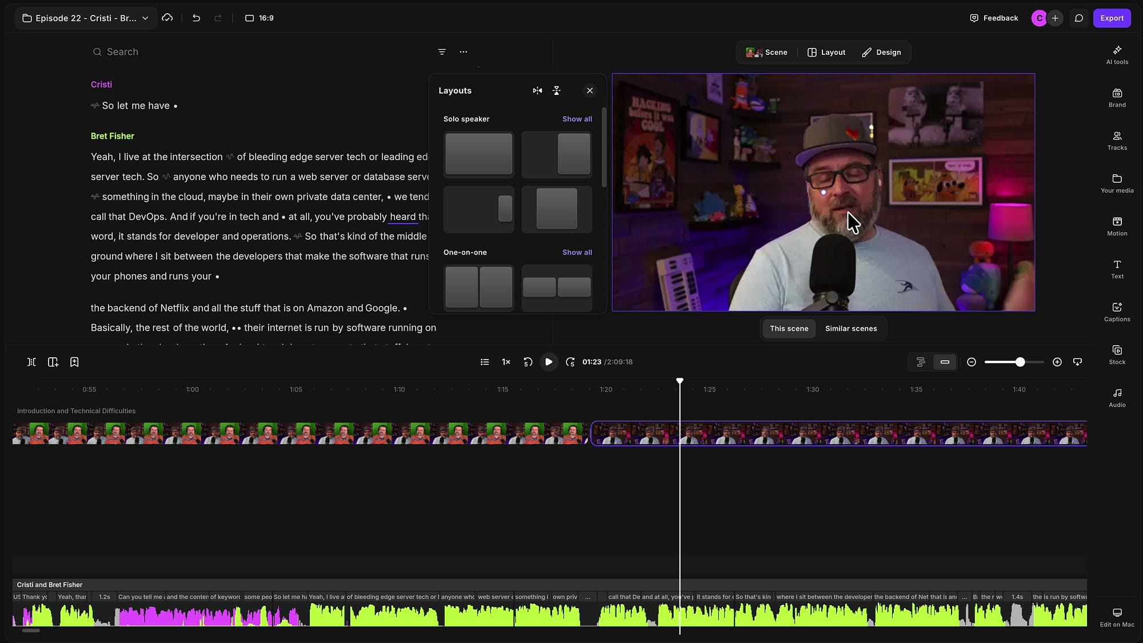
Task: Toggle the stacked timeline view
Action: pos(921,362)
